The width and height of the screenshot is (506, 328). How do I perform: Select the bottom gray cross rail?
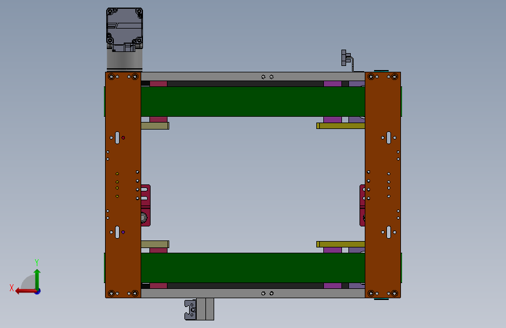point(253,293)
